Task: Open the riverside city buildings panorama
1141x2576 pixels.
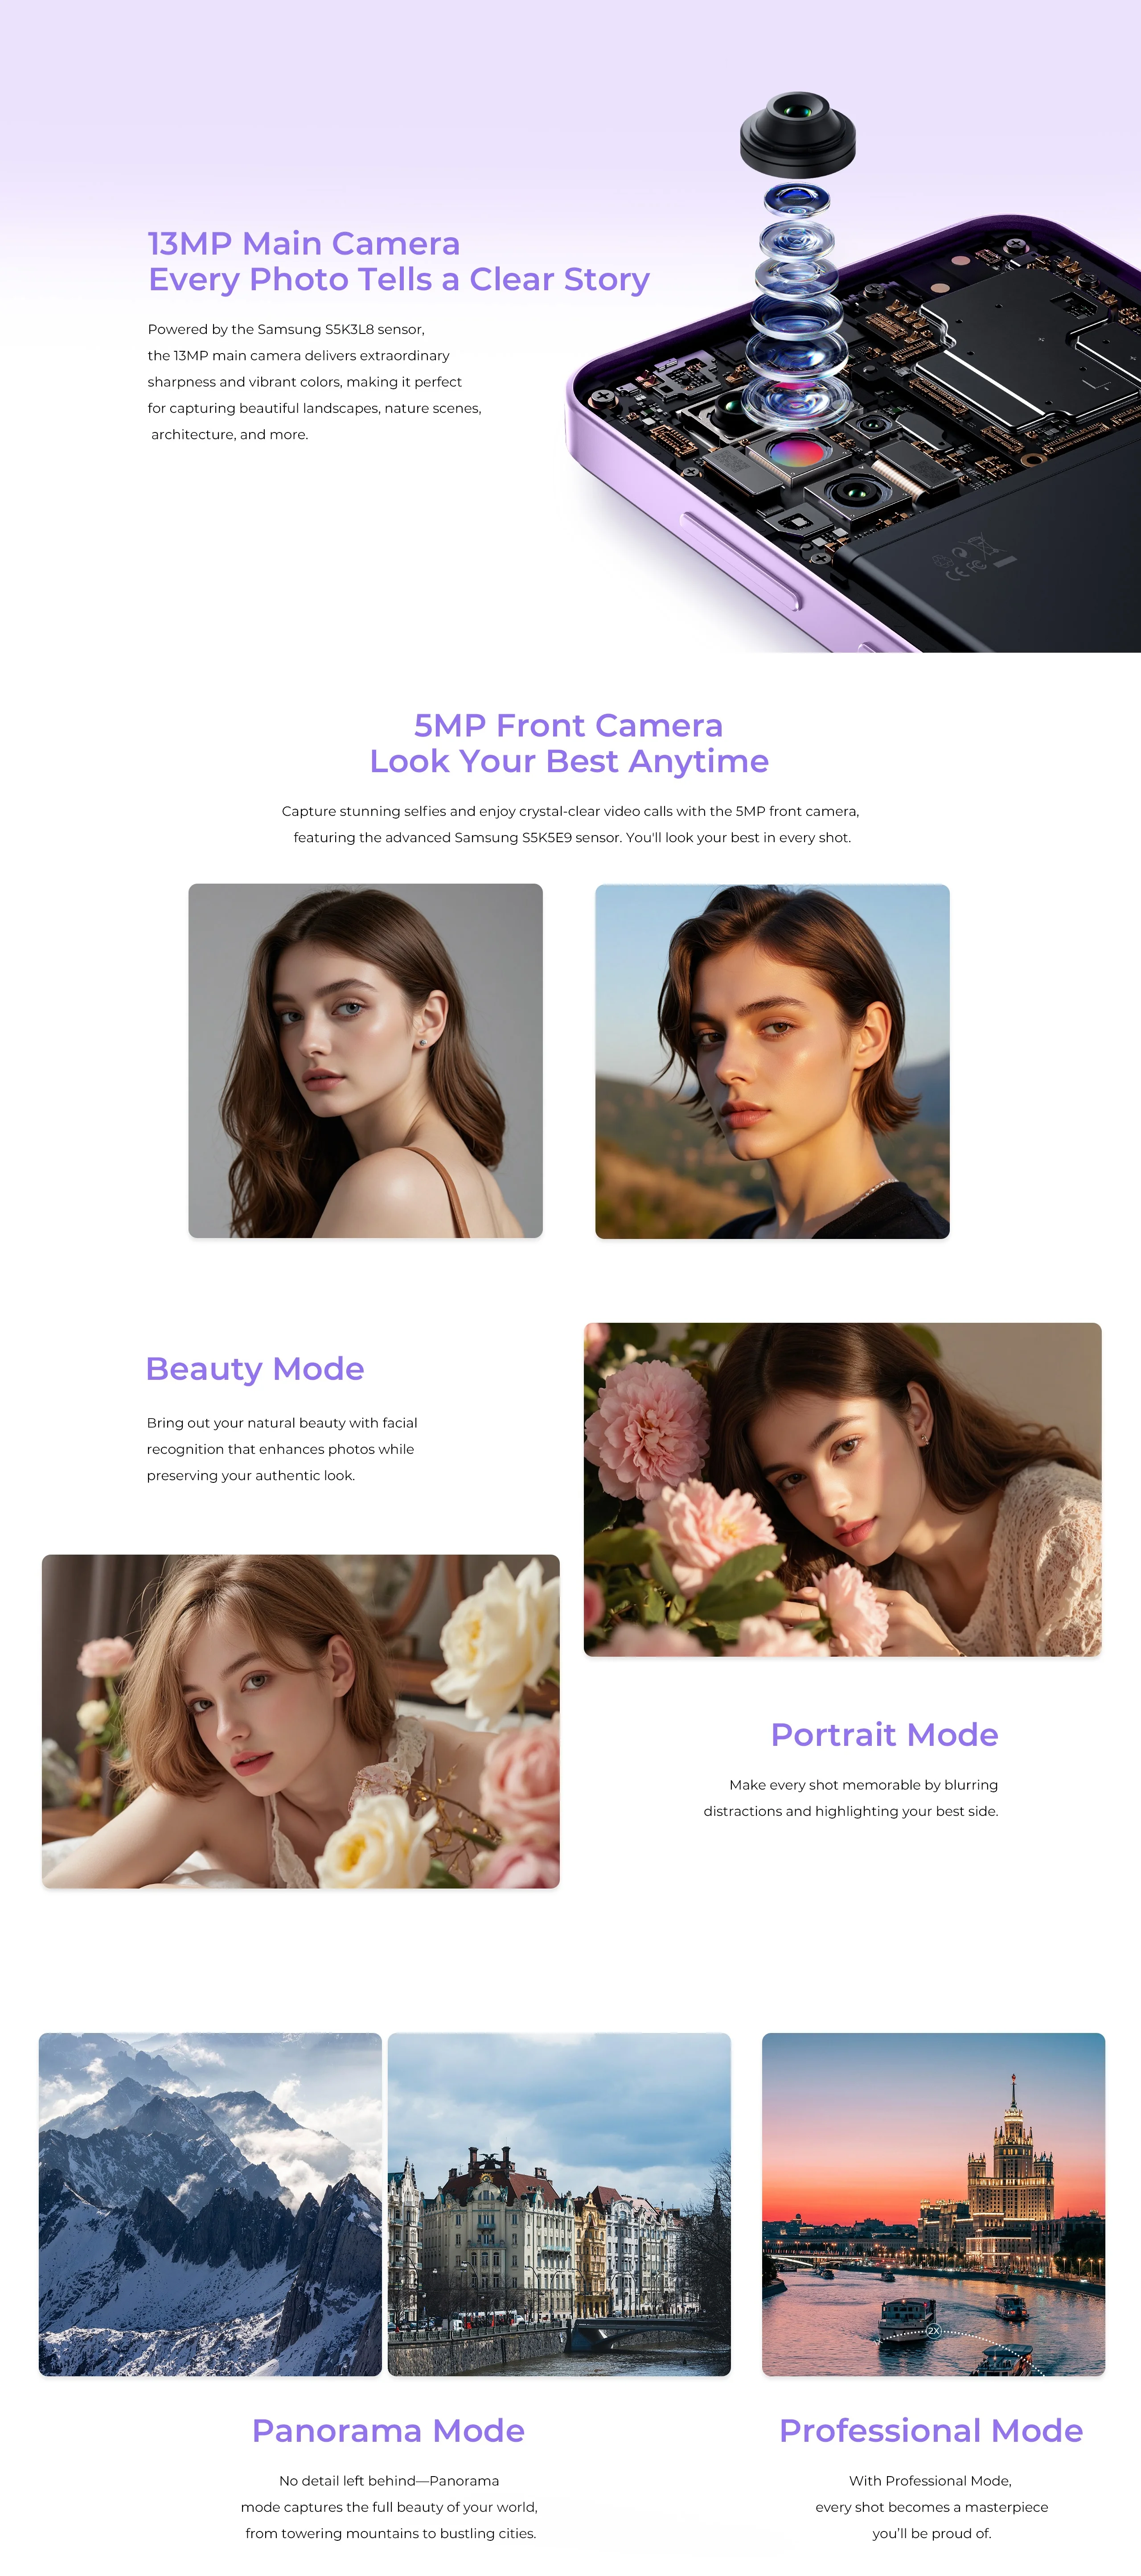Action: (x=559, y=2204)
